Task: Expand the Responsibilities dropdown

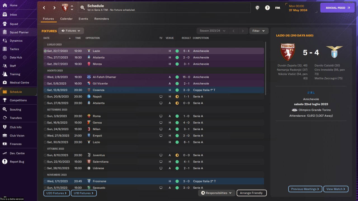Action: [x=217, y=193]
